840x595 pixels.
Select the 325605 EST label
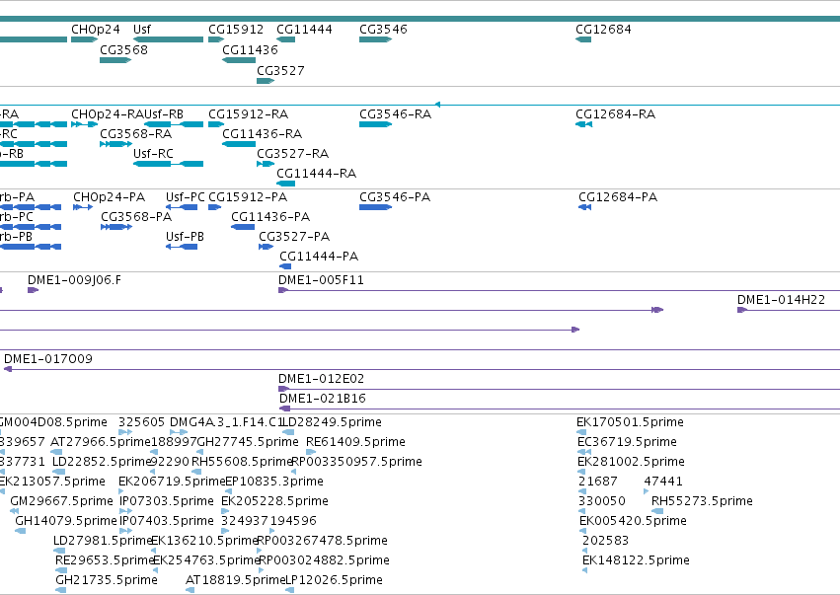tap(141, 422)
